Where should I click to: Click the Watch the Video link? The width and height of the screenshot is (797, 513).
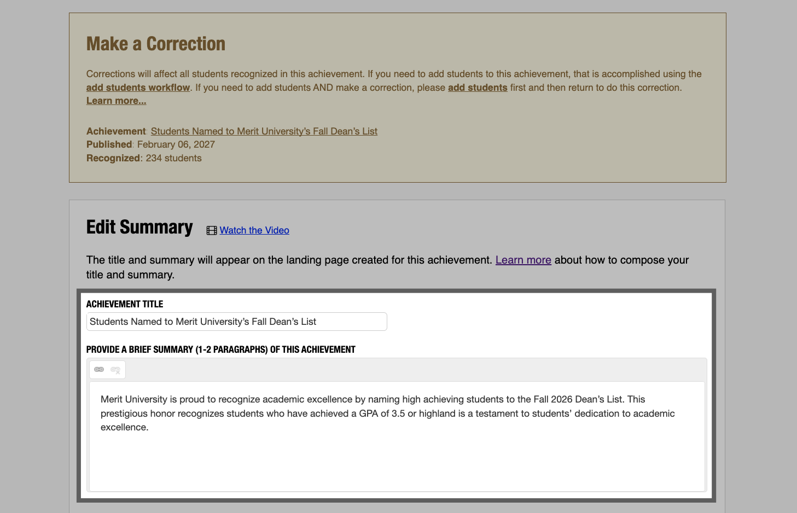point(254,230)
